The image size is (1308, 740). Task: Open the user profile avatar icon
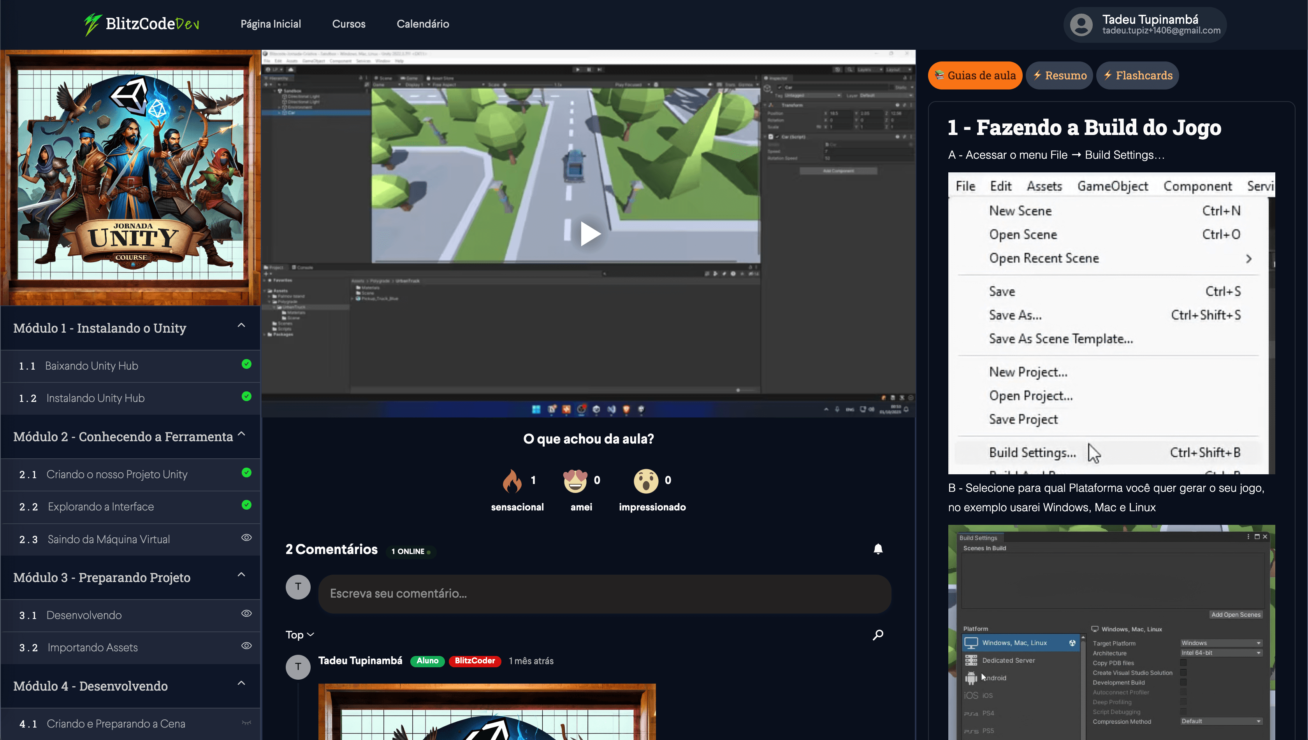1081,25
